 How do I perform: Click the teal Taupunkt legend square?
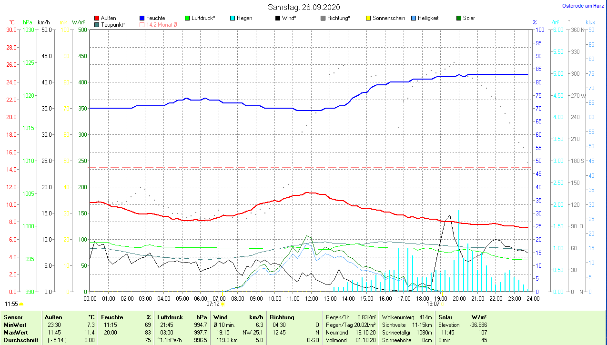(97, 25)
